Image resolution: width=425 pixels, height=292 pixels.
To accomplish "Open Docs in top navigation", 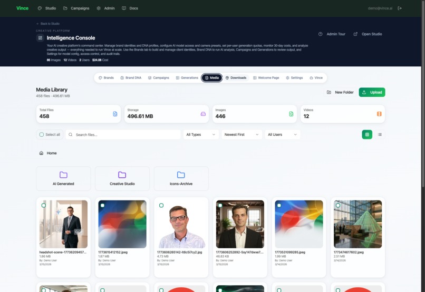I will pos(130,8).
